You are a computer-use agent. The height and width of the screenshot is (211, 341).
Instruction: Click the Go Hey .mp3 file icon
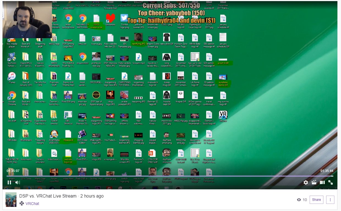click(x=96, y=172)
